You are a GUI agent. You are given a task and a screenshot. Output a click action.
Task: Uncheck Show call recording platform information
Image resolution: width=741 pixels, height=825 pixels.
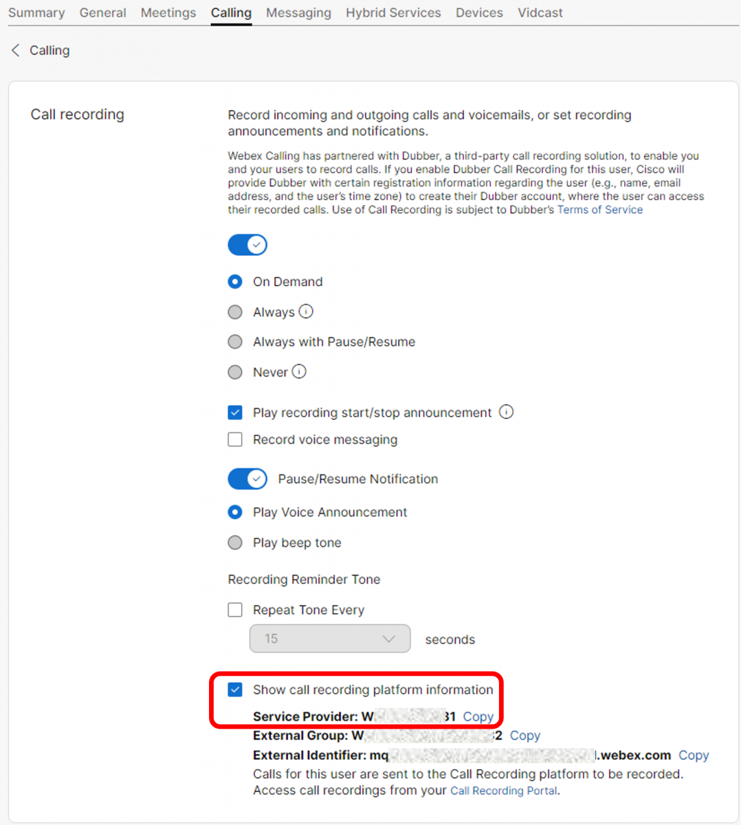coord(235,690)
